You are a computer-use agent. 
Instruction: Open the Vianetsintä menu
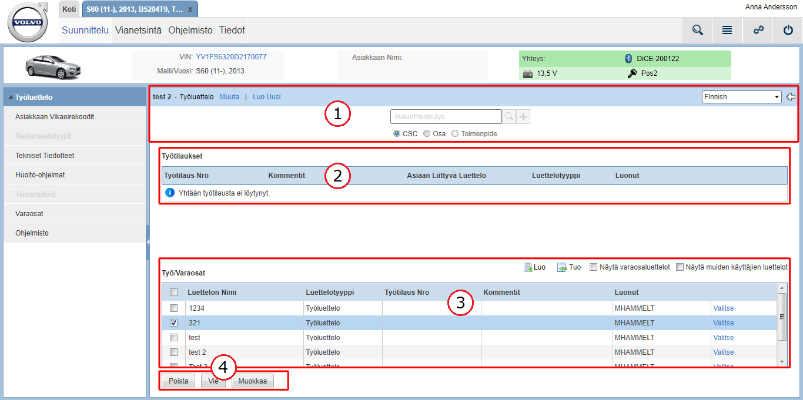(x=138, y=30)
